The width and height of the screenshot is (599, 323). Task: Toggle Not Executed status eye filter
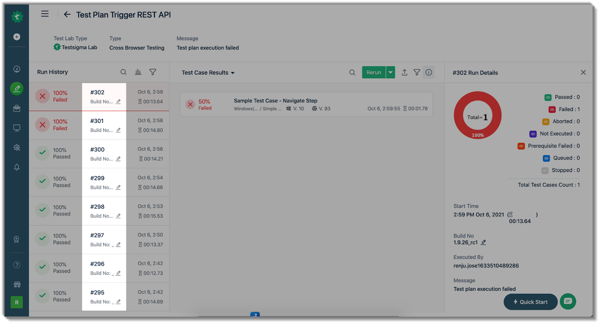(533, 134)
